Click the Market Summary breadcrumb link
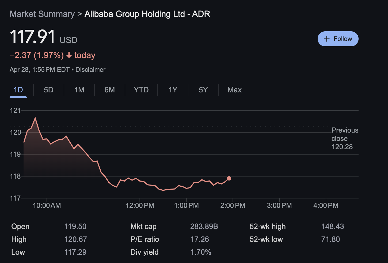The image size is (388, 263). (42, 14)
